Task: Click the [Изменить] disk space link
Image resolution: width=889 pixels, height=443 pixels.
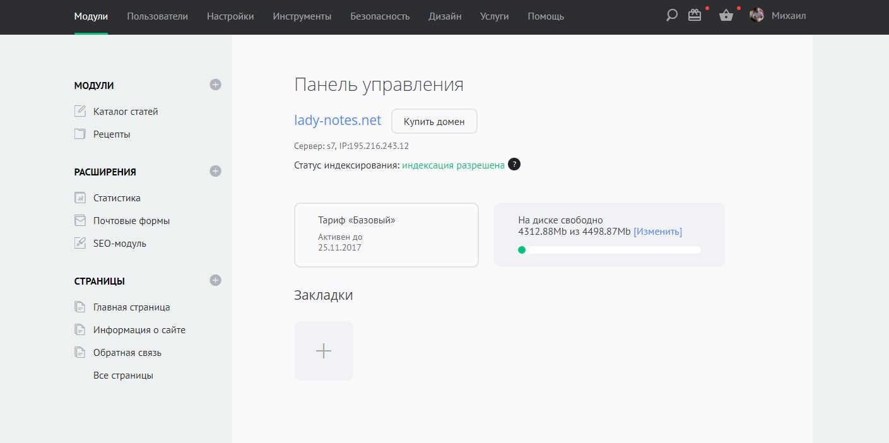Action: coord(657,232)
